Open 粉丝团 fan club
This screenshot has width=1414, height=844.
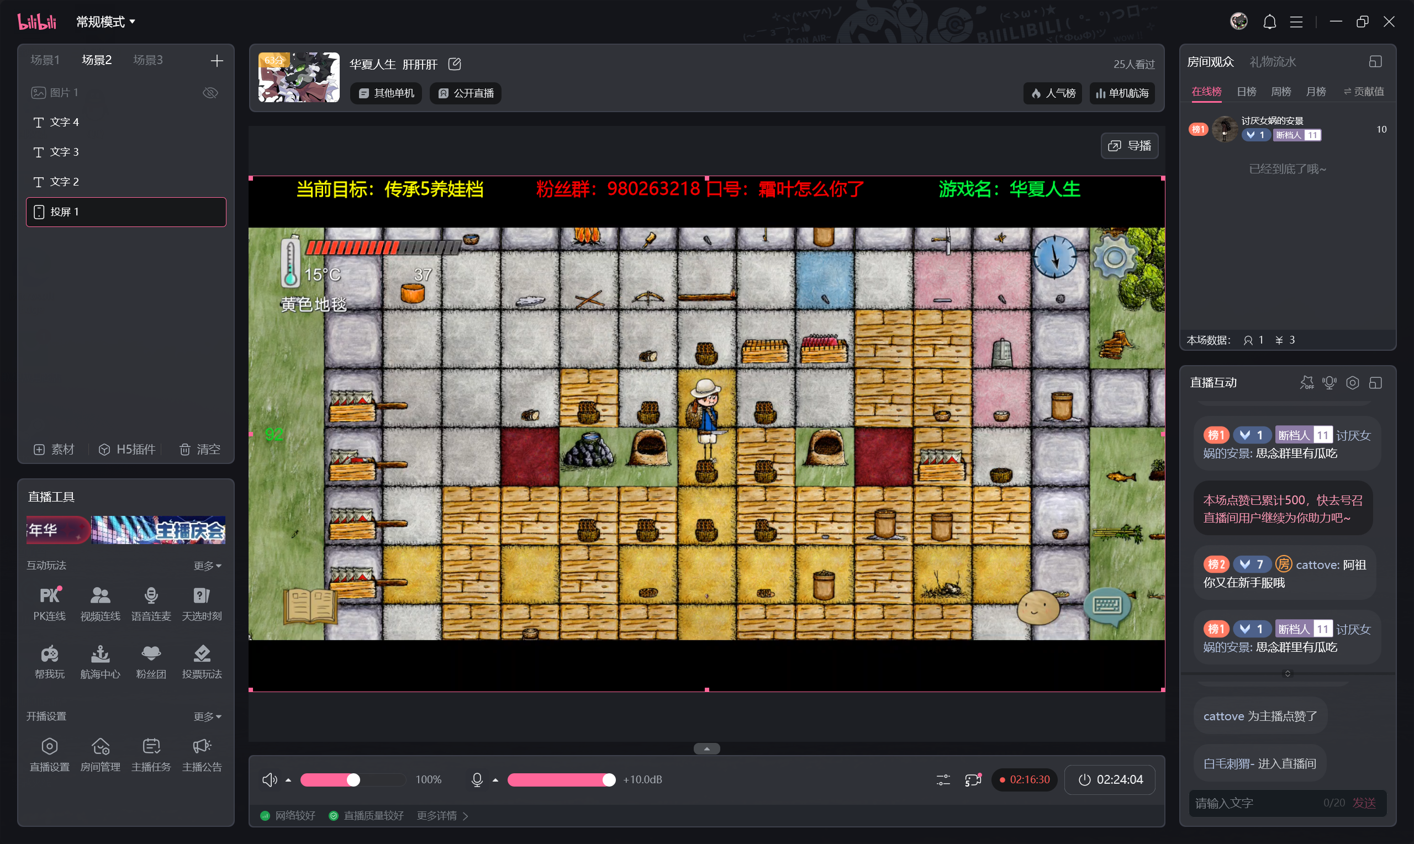(151, 661)
